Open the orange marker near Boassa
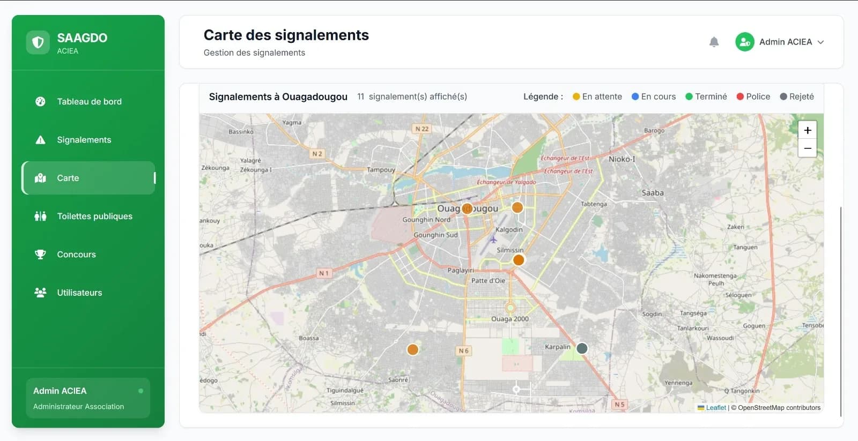This screenshot has height=441, width=858. tap(412, 349)
